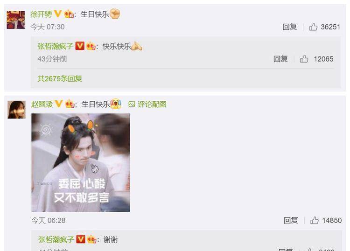The image size is (350, 251).
Task: Reply to 赵圆瑗's comment with image
Action: click(x=291, y=220)
